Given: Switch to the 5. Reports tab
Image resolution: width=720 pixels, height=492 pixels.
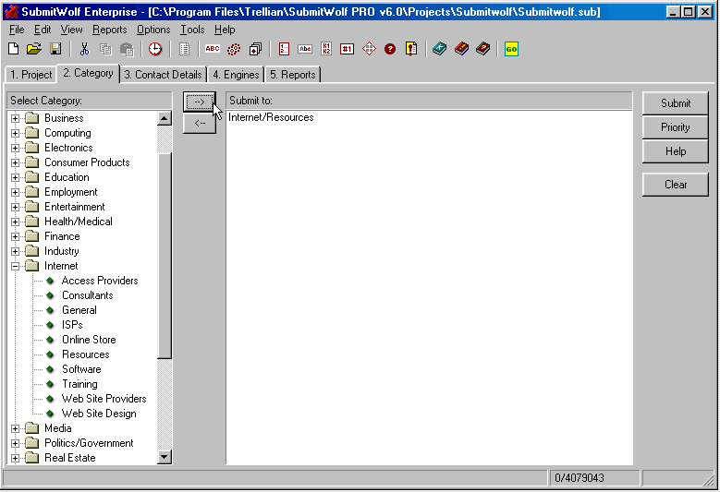Looking at the screenshot, I should tap(292, 75).
